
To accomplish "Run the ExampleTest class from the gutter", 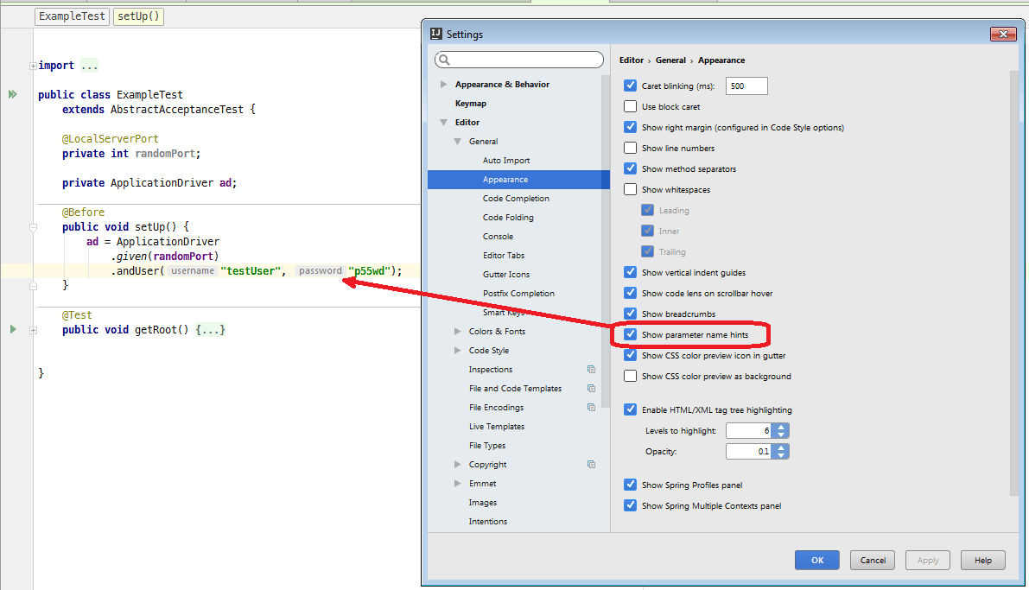I will coord(15,94).
